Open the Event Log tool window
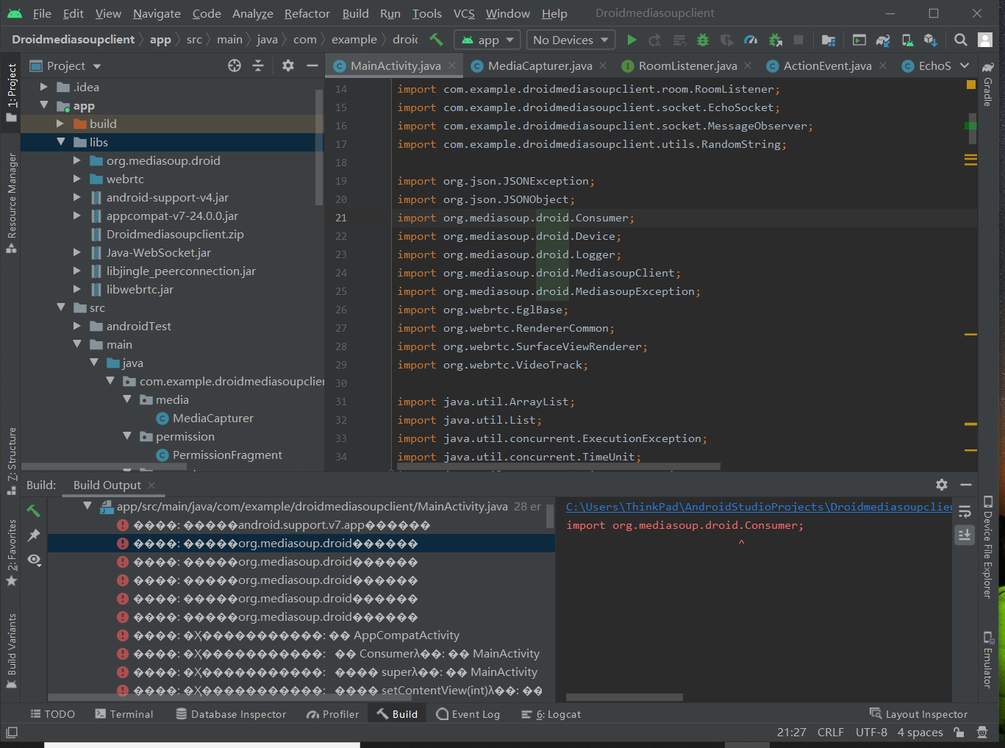The image size is (1005, 748). pos(468,714)
